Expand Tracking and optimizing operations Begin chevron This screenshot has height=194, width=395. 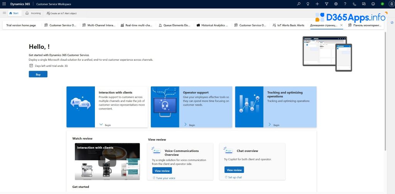click(x=270, y=124)
